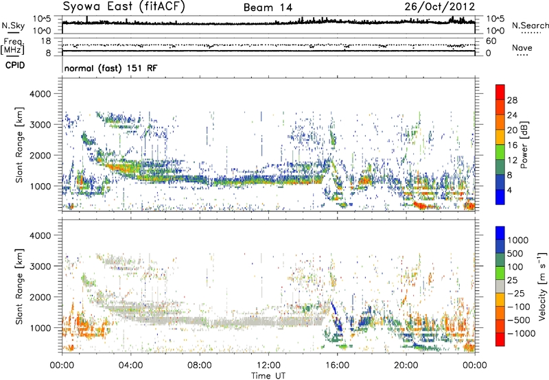Click the 'Time UT' axis label
This screenshot has width=549, height=380.
click(268, 376)
